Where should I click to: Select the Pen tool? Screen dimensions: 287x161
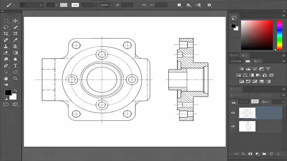point(6,66)
